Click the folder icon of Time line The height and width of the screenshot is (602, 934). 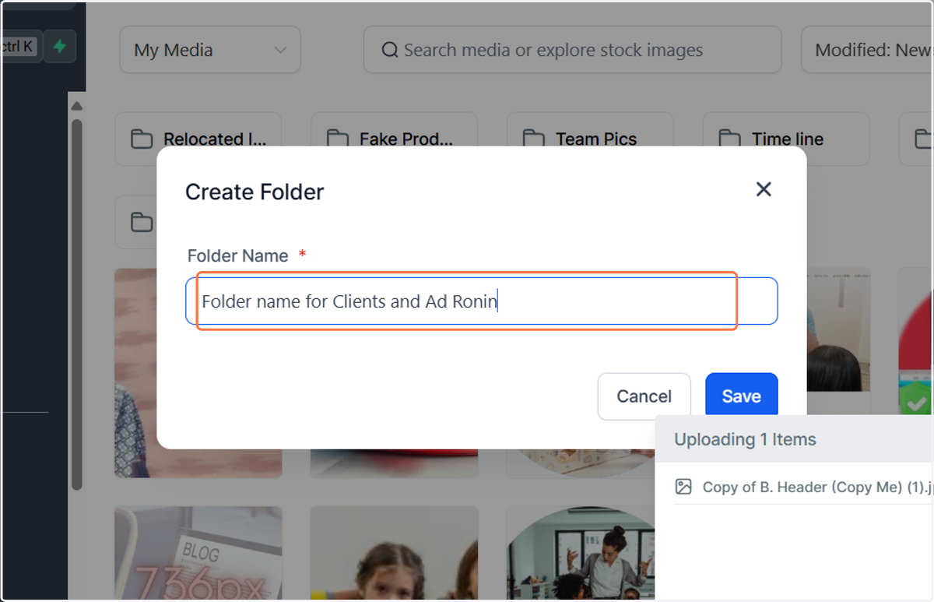[x=729, y=139]
